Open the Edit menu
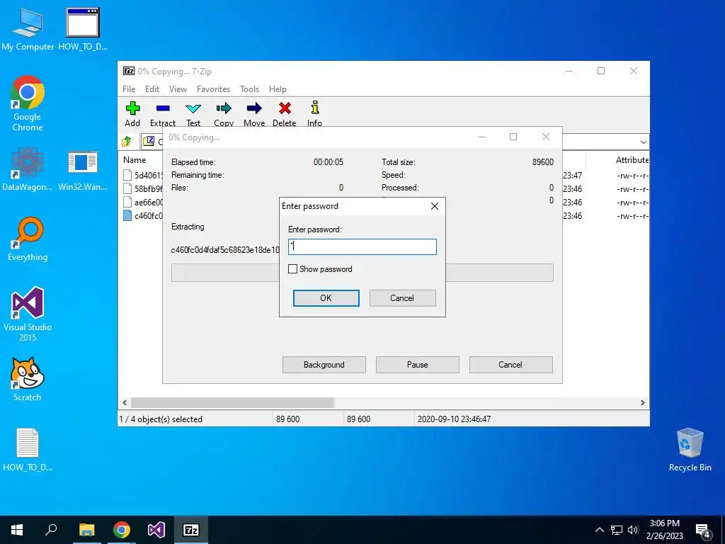The image size is (725, 544). coord(152,89)
